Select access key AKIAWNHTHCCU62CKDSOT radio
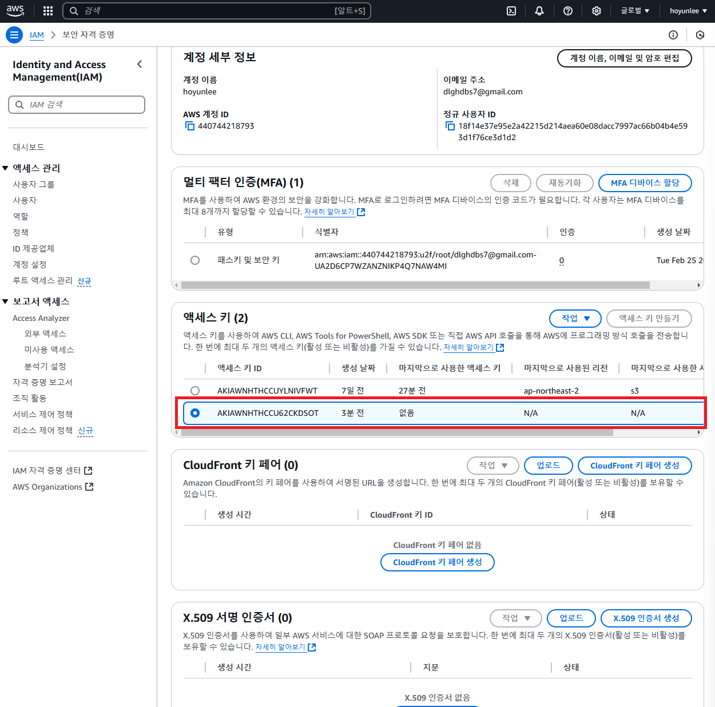The image size is (715, 707). [x=195, y=413]
